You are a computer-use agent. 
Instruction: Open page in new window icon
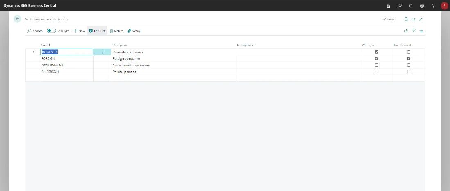click(414, 19)
